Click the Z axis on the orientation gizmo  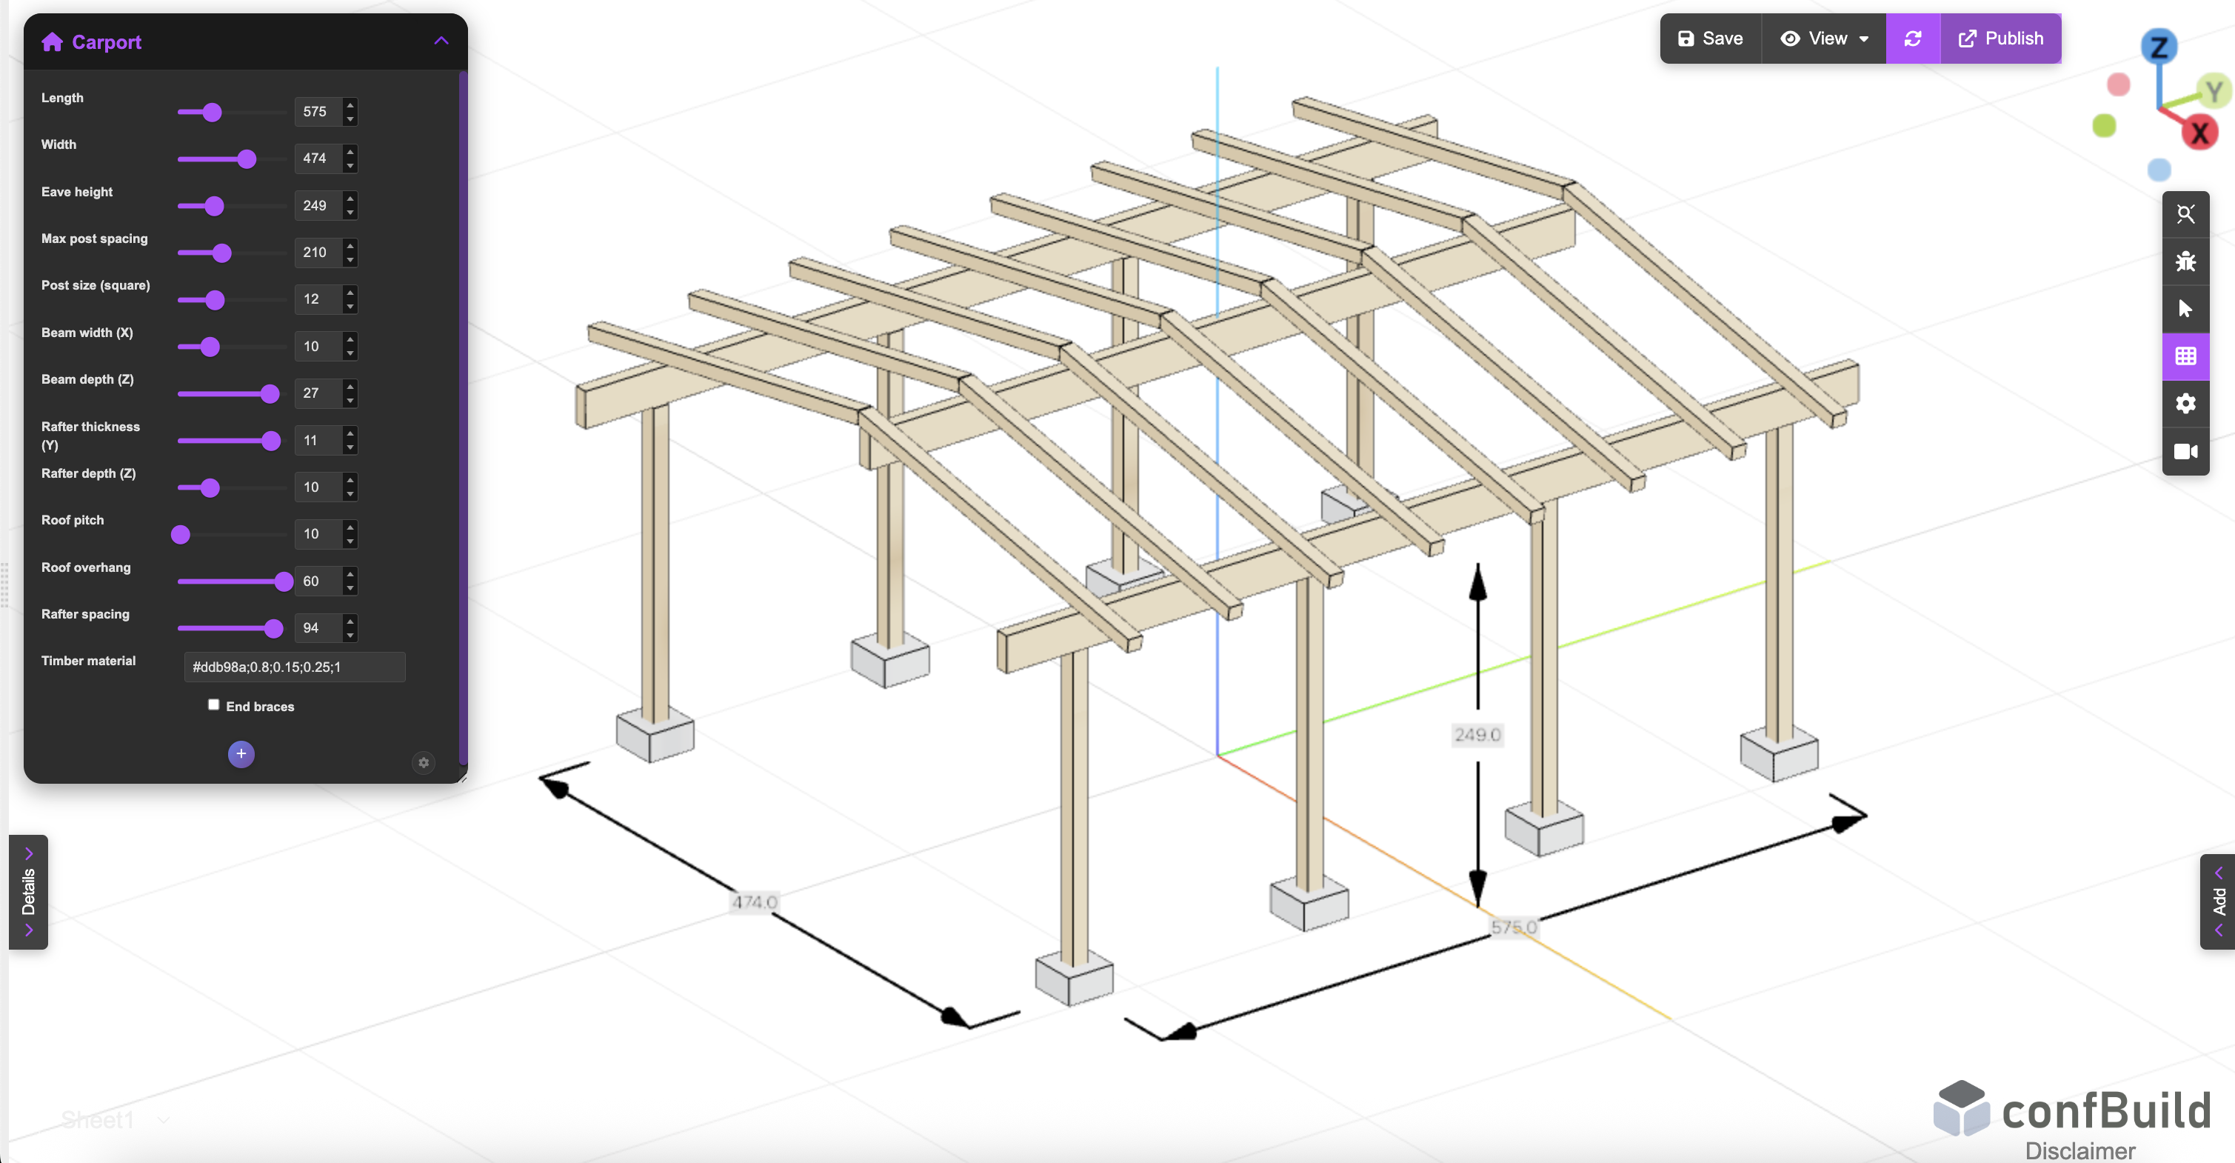(2159, 47)
